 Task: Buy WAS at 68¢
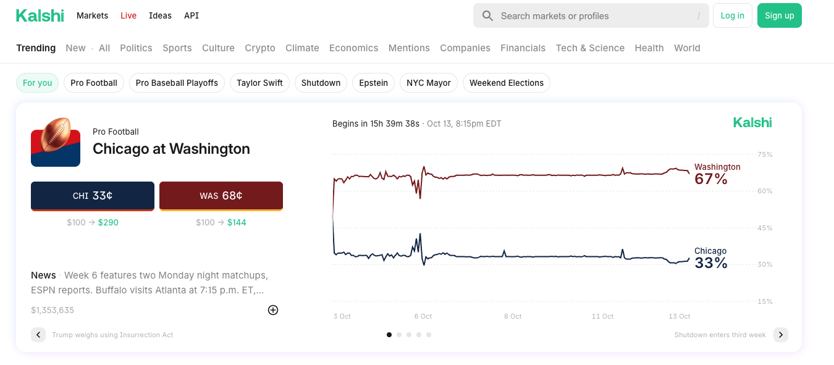pos(221,196)
